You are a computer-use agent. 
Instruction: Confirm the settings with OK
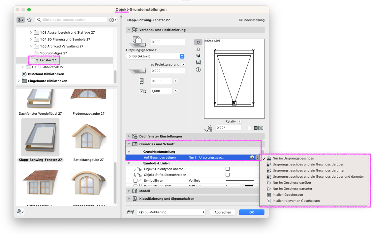point(252,212)
